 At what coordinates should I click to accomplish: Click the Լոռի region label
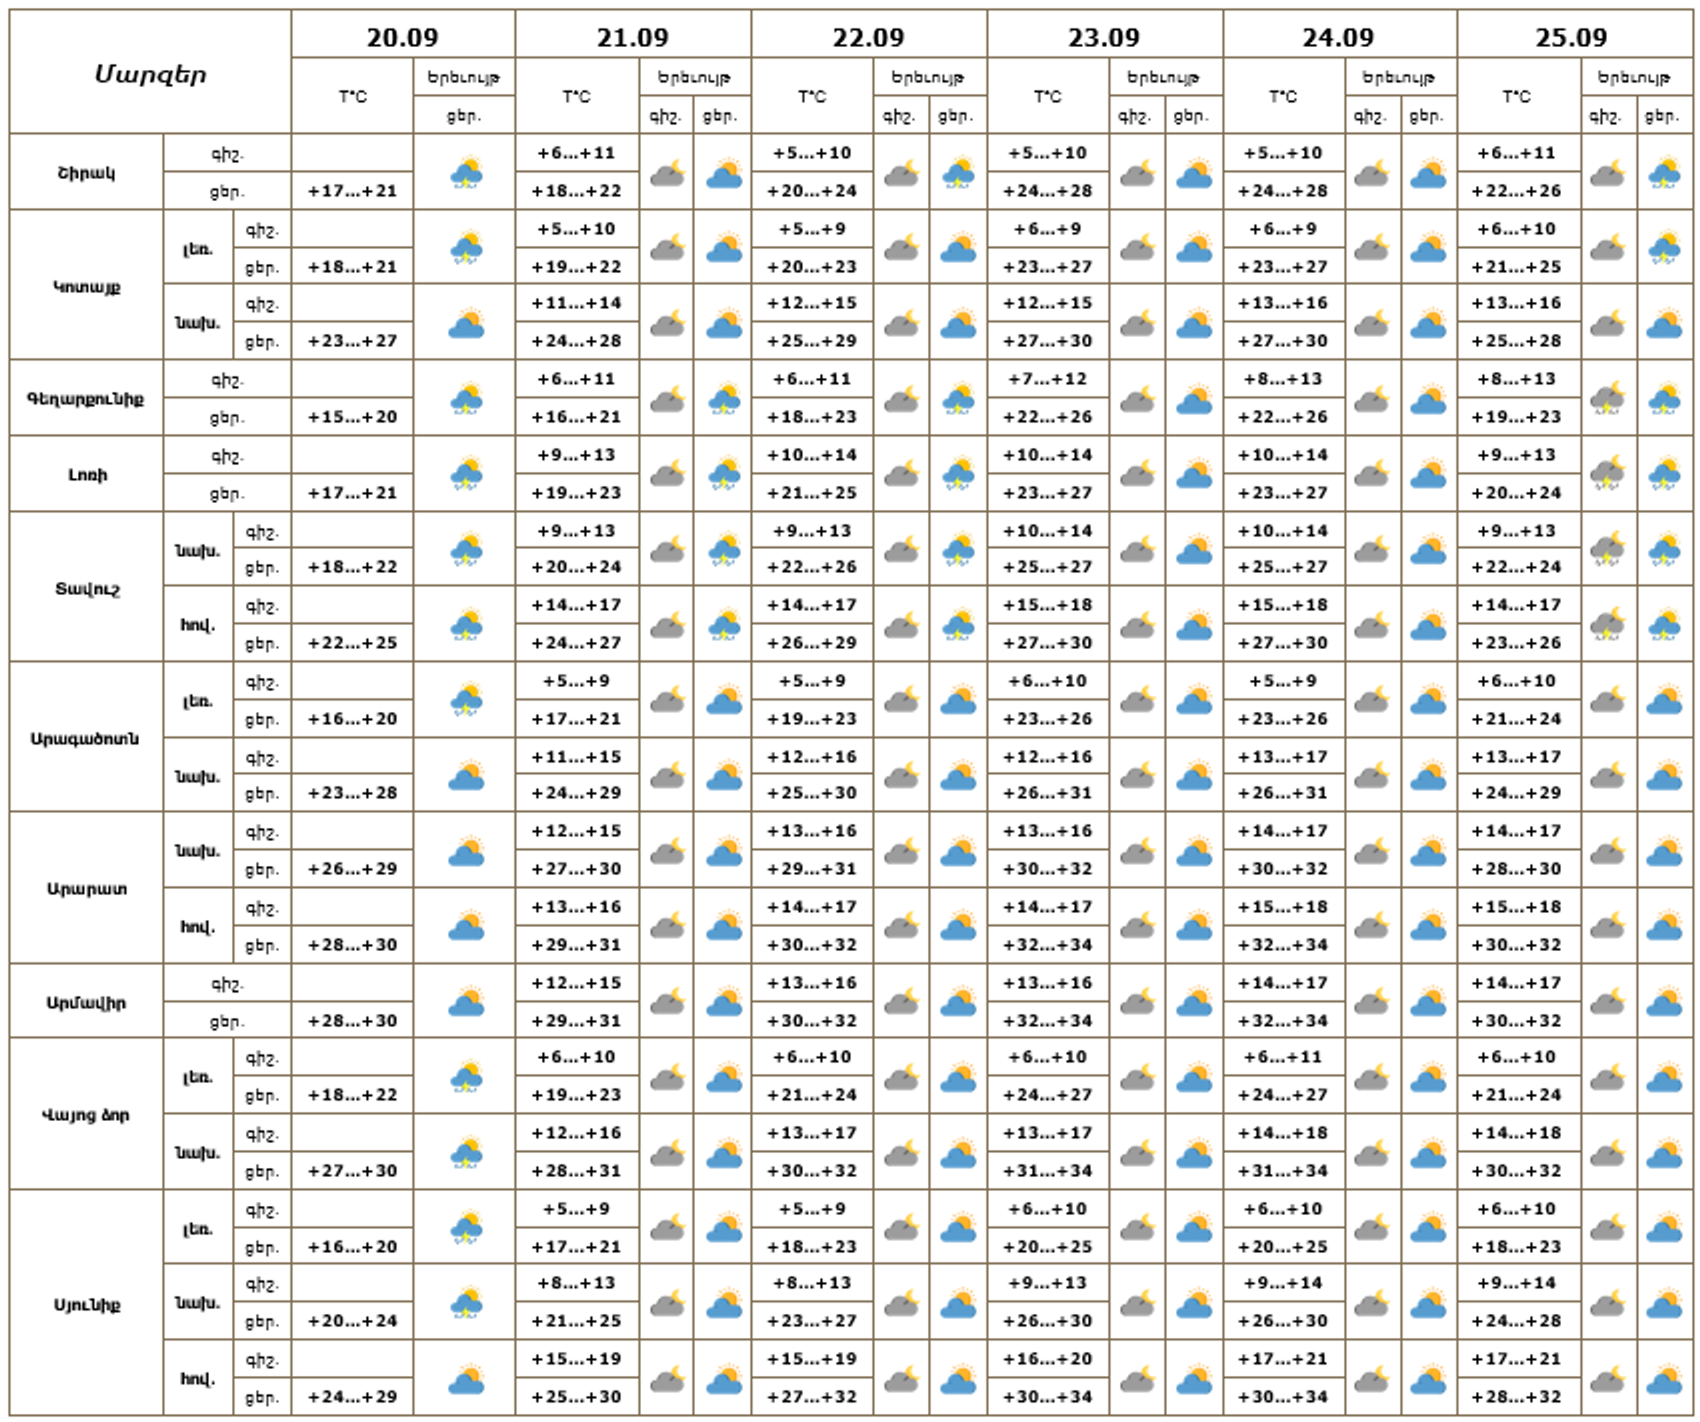click(x=86, y=475)
